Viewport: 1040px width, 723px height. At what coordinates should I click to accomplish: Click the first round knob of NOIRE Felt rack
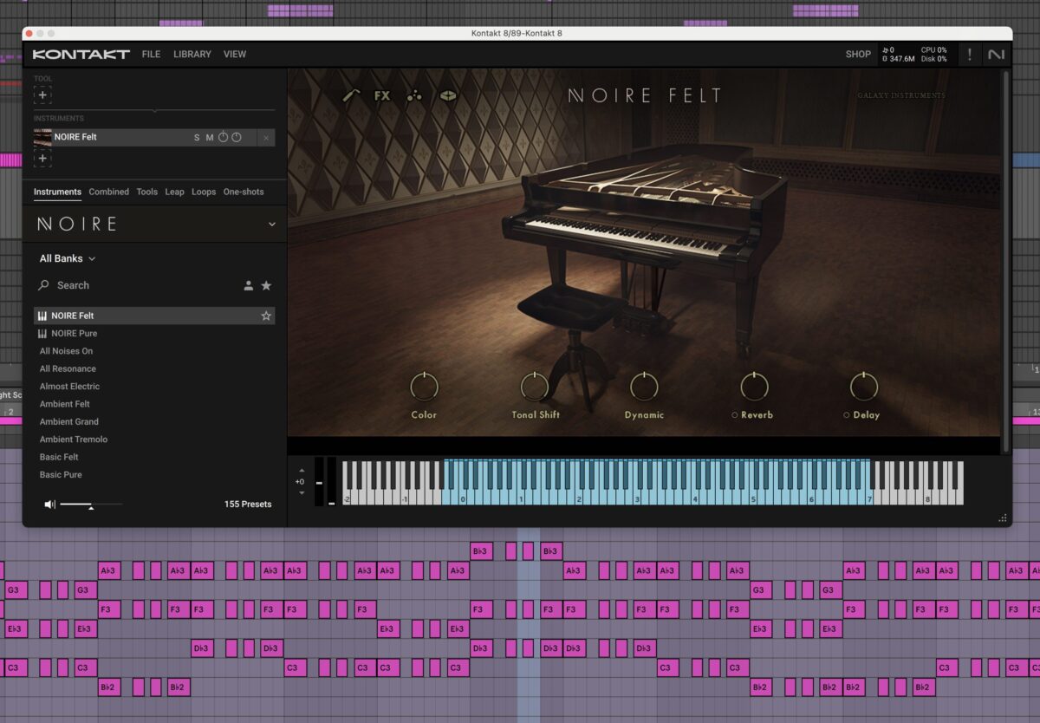223,137
